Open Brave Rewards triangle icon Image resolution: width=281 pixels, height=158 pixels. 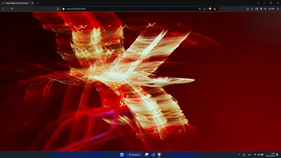pos(215,9)
